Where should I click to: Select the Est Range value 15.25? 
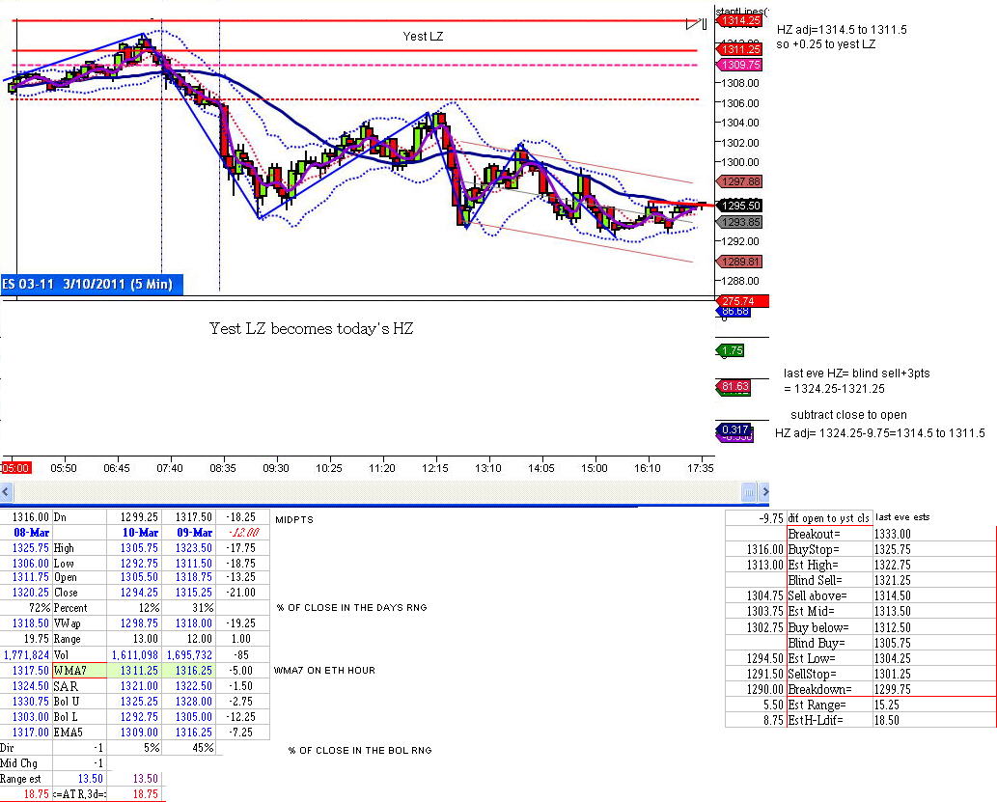click(x=934, y=705)
